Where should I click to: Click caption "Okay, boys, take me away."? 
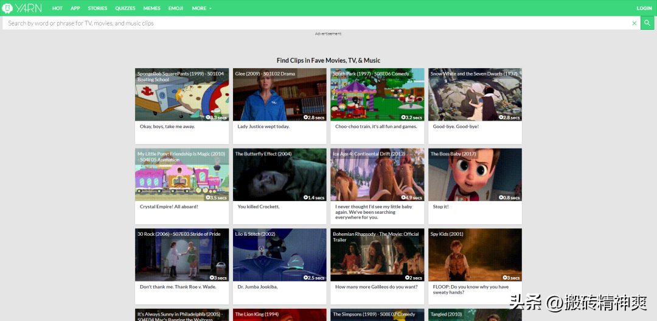click(x=167, y=126)
